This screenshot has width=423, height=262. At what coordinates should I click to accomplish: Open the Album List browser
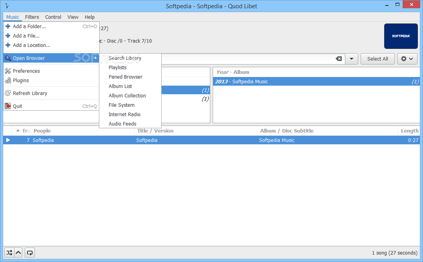(x=130, y=86)
